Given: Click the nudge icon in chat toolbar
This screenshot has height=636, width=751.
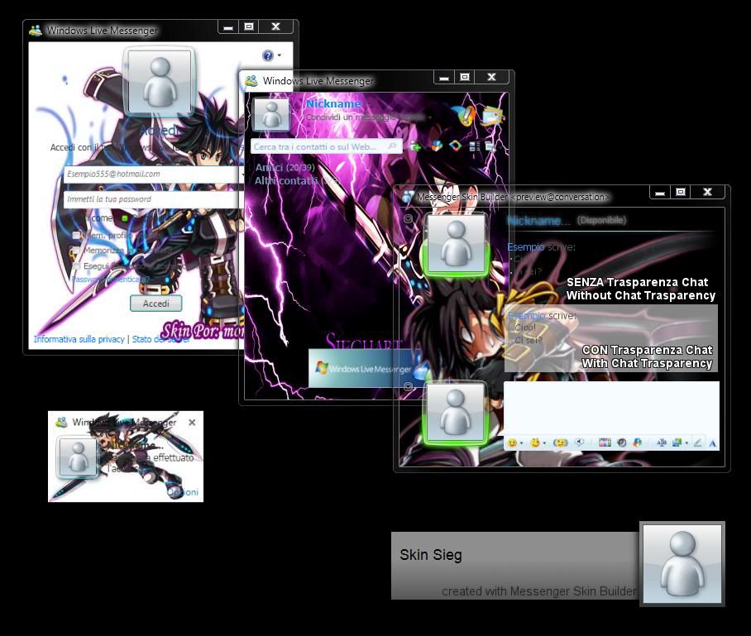Looking at the screenshot, I should point(561,443).
